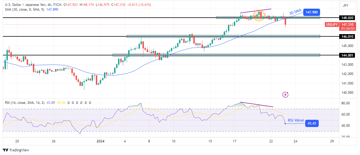Click the blue 43.43 RSI value callout
The image size is (360, 155).
[312, 123]
